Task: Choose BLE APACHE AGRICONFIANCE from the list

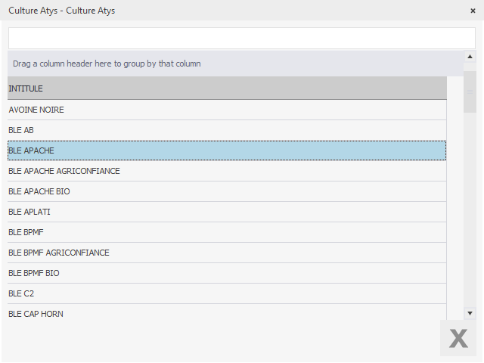Action: tap(227, 171)
